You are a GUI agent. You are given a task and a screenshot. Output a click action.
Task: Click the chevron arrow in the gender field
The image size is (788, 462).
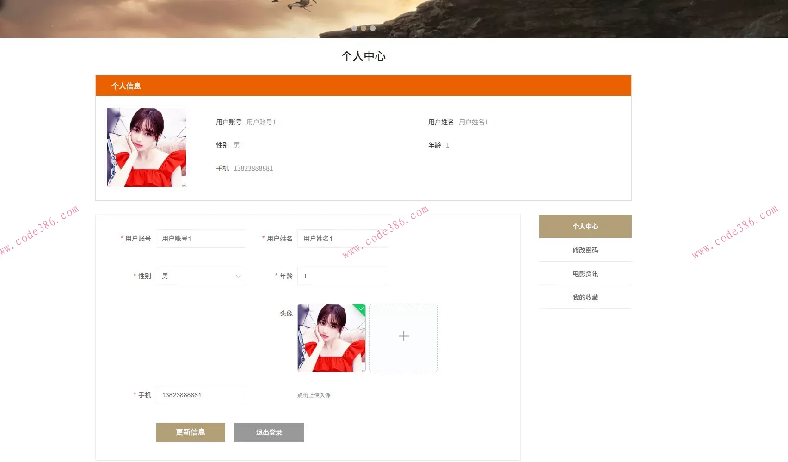tap(239, 276)
